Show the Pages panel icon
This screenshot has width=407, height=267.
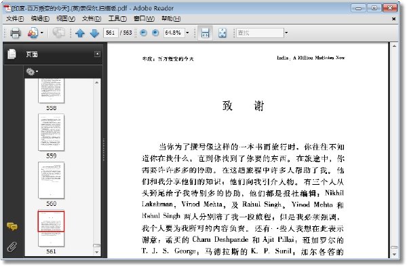[12, 54]
